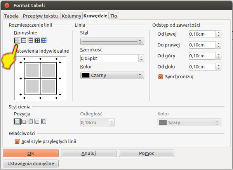This screenshot has width=233, height=170.
Task: Switch to the Kolumny tab
Action: [71, 16]
